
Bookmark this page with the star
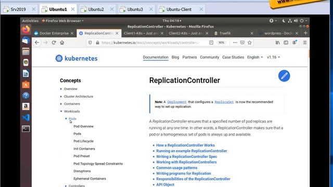coord(250,43)
